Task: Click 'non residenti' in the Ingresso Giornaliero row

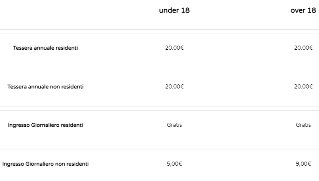Action: coord(72,164)
